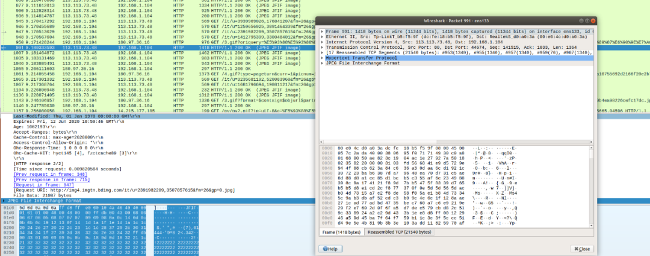Expand JPEG File Interchange Format in packet dialog
Viewport: 650px width, 256px height.
323,63
